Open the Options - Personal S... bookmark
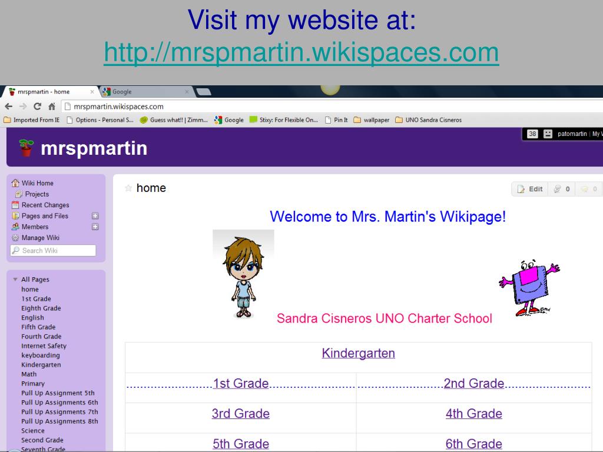Viewport: 603px width, 452px height. [x=100, y=120]
